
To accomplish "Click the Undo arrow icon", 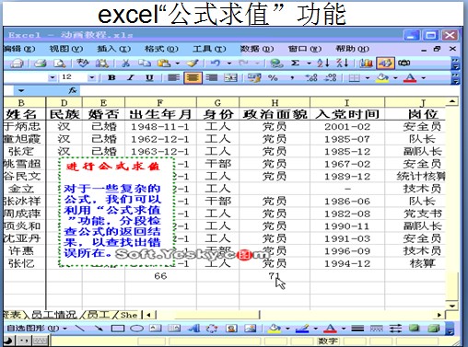I will (x=216, y=64).
